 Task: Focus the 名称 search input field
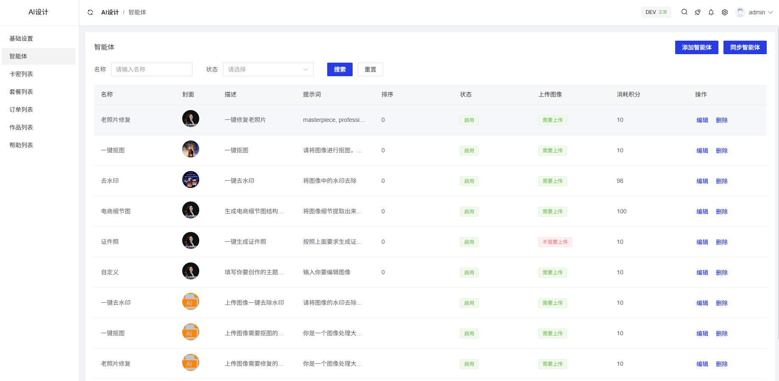[151, 69]
